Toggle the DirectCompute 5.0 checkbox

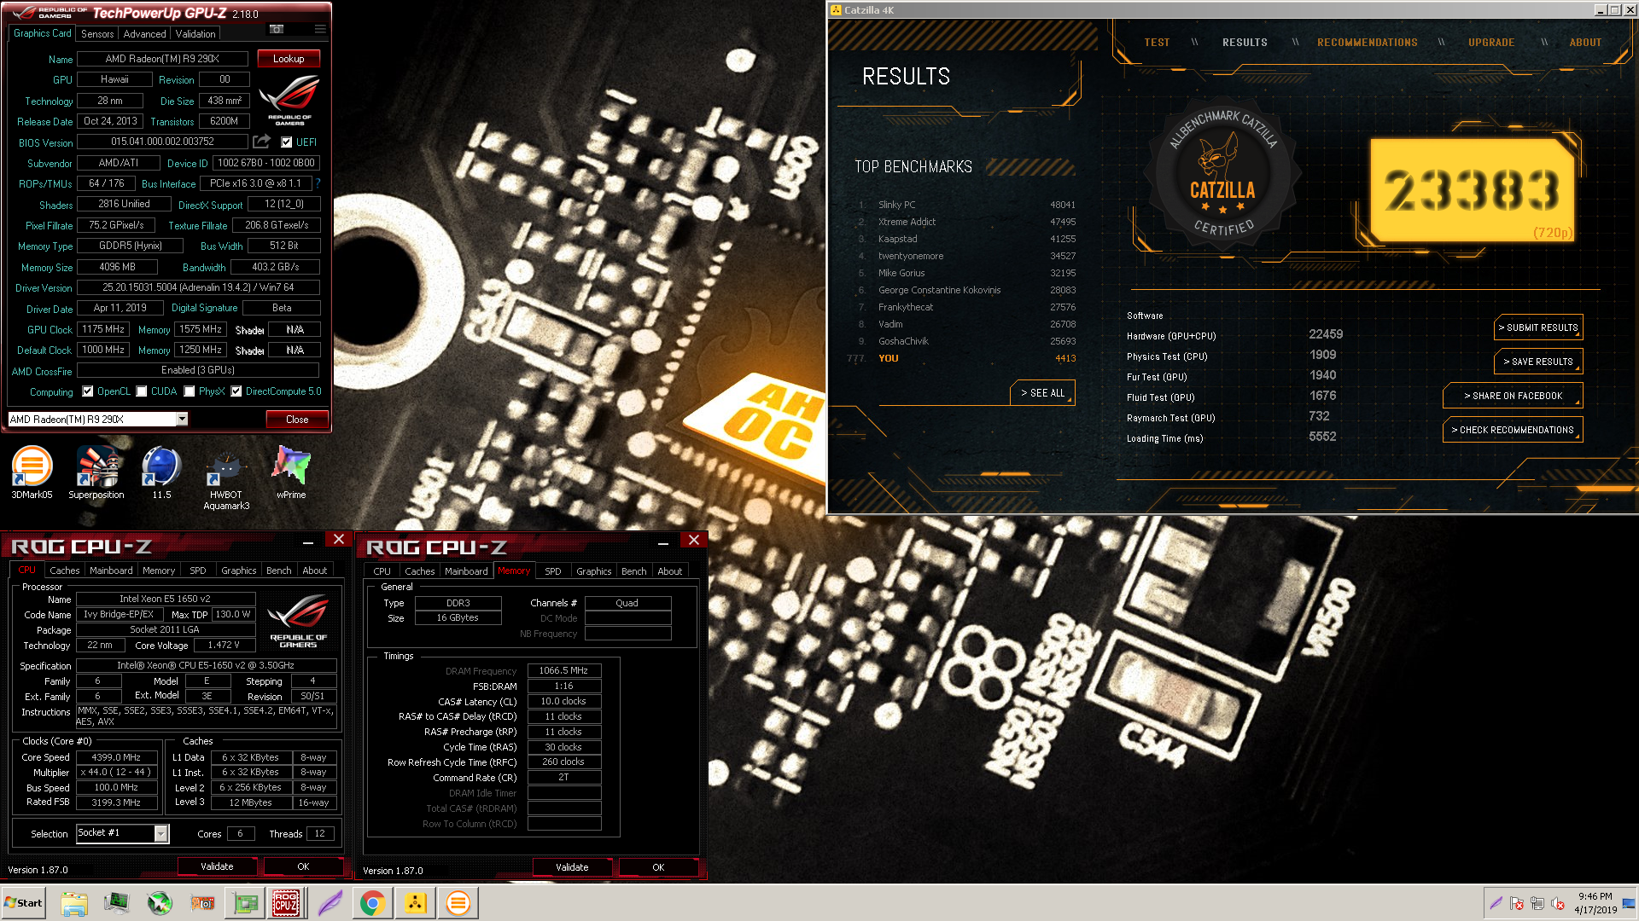[236, 391]
